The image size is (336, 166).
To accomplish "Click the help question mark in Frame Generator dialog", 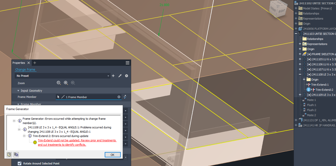I will (x=9, y=155).
